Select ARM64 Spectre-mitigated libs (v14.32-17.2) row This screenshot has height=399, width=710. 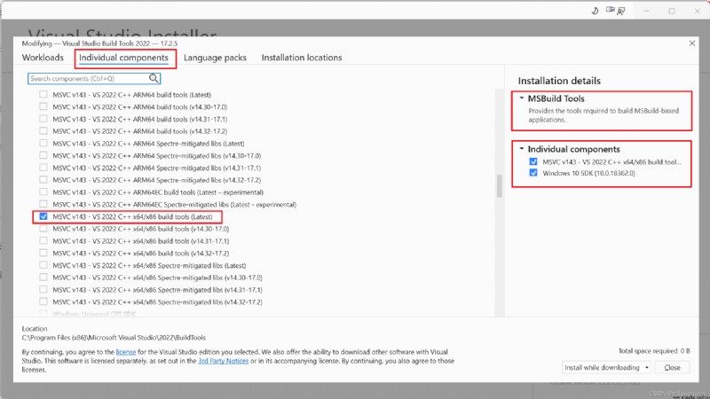[x=157, y=180]
